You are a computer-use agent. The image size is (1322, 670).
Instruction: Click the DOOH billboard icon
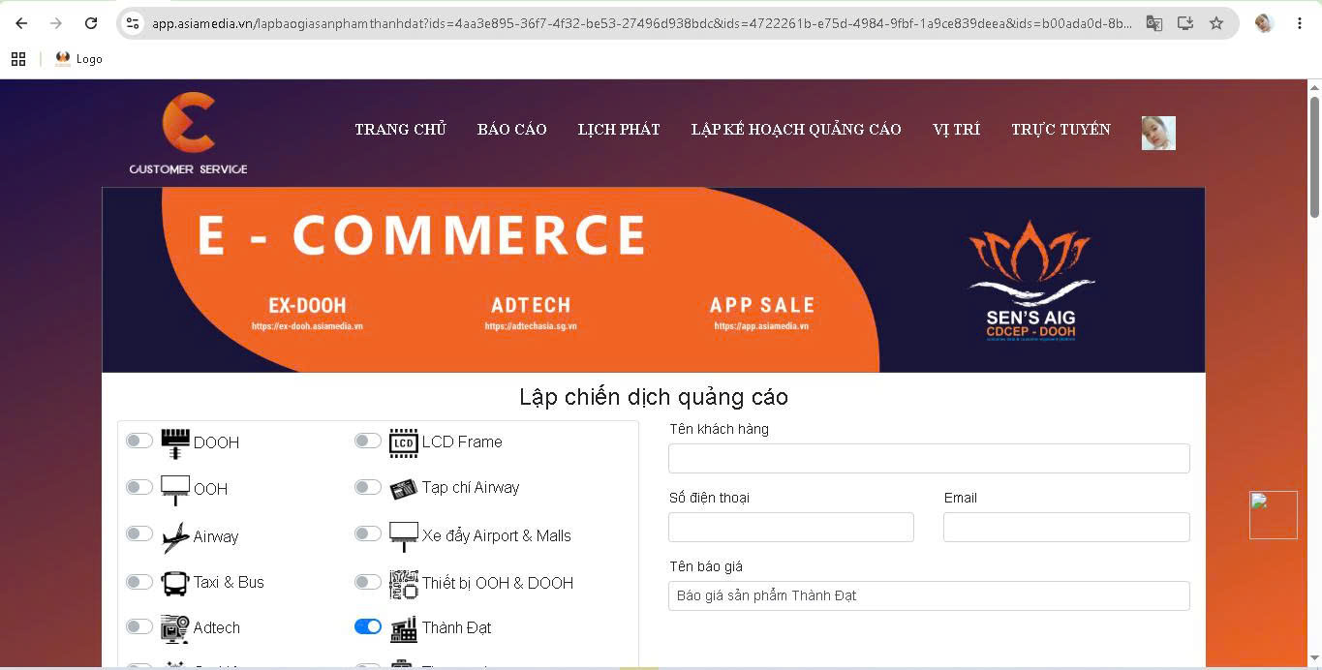[175, 443]
